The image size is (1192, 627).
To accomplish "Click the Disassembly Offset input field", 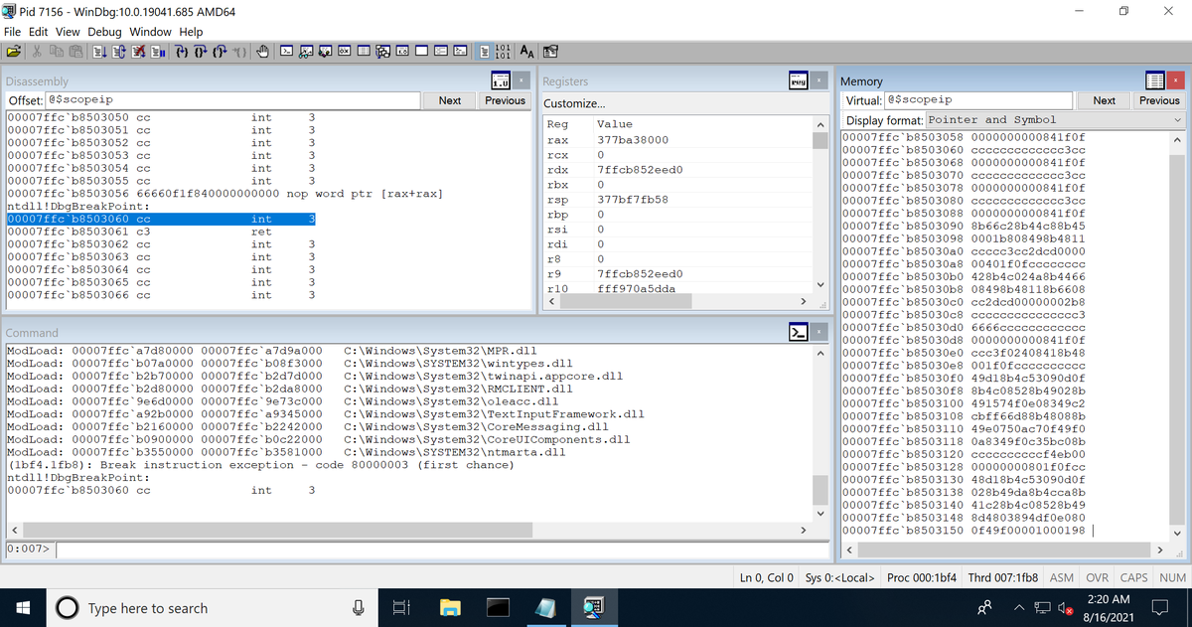I will (x=231, y=100).
